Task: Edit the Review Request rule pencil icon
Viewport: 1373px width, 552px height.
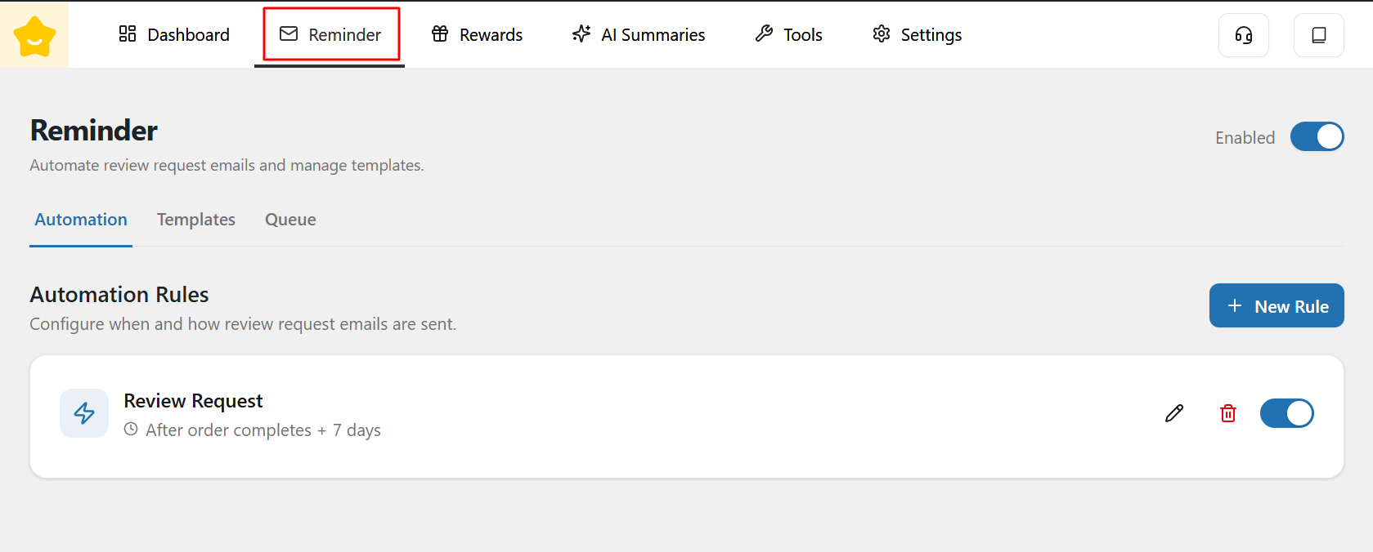Action: click(1174, 413)
